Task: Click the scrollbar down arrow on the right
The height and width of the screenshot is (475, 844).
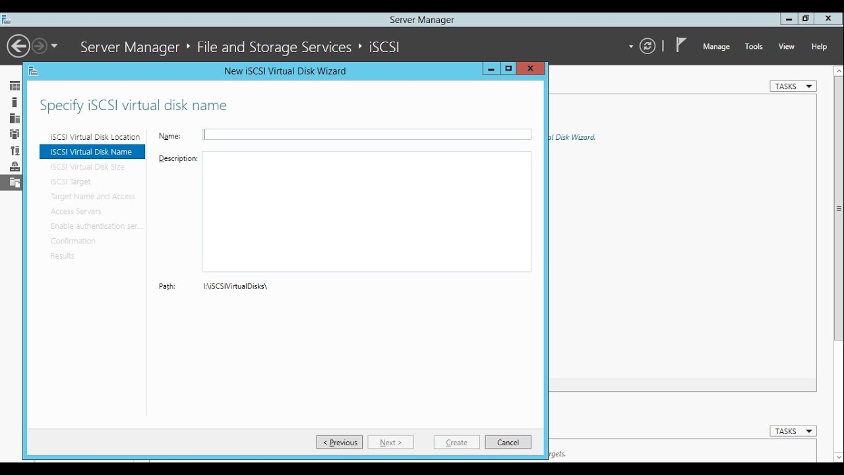Action: pos(839,457)
